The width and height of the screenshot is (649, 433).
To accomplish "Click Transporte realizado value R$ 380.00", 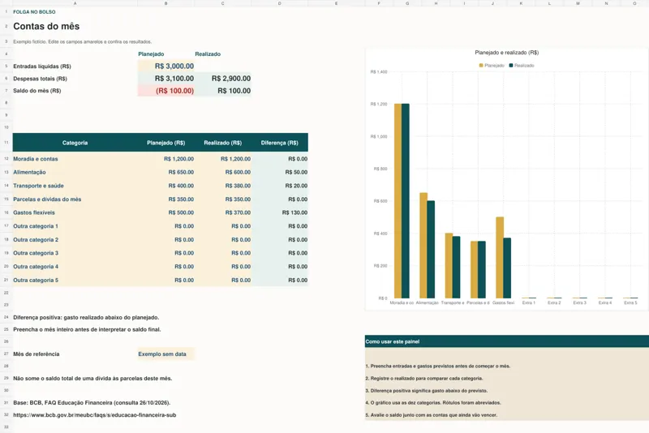I will tap(222, 186).
